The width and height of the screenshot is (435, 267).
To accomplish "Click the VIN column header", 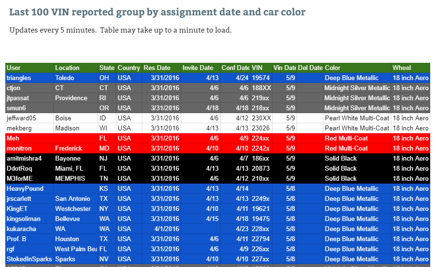I will pos(261,68).
